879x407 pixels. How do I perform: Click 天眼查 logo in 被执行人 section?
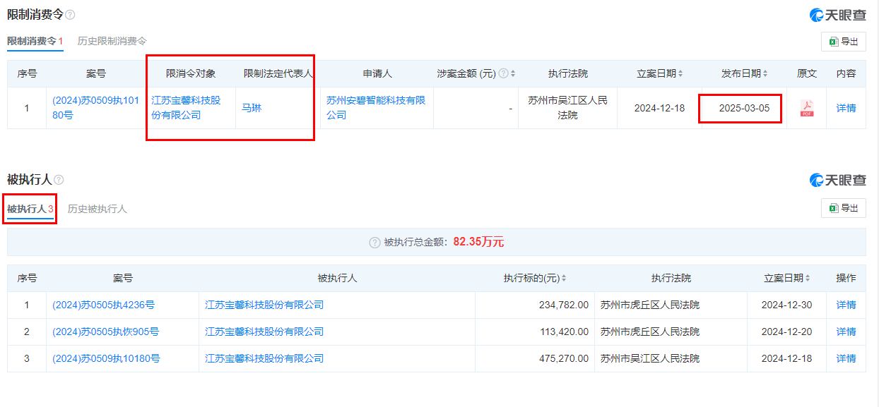(837, 181)
